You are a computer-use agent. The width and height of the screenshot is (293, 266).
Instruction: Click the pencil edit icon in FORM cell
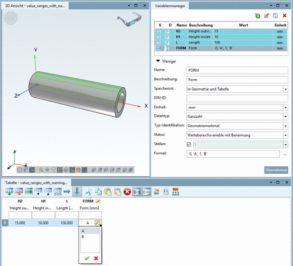tap(97, 223)
